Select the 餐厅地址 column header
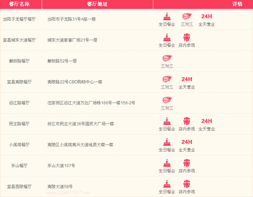This screenshot has height=197, width=253. point(97,4)
